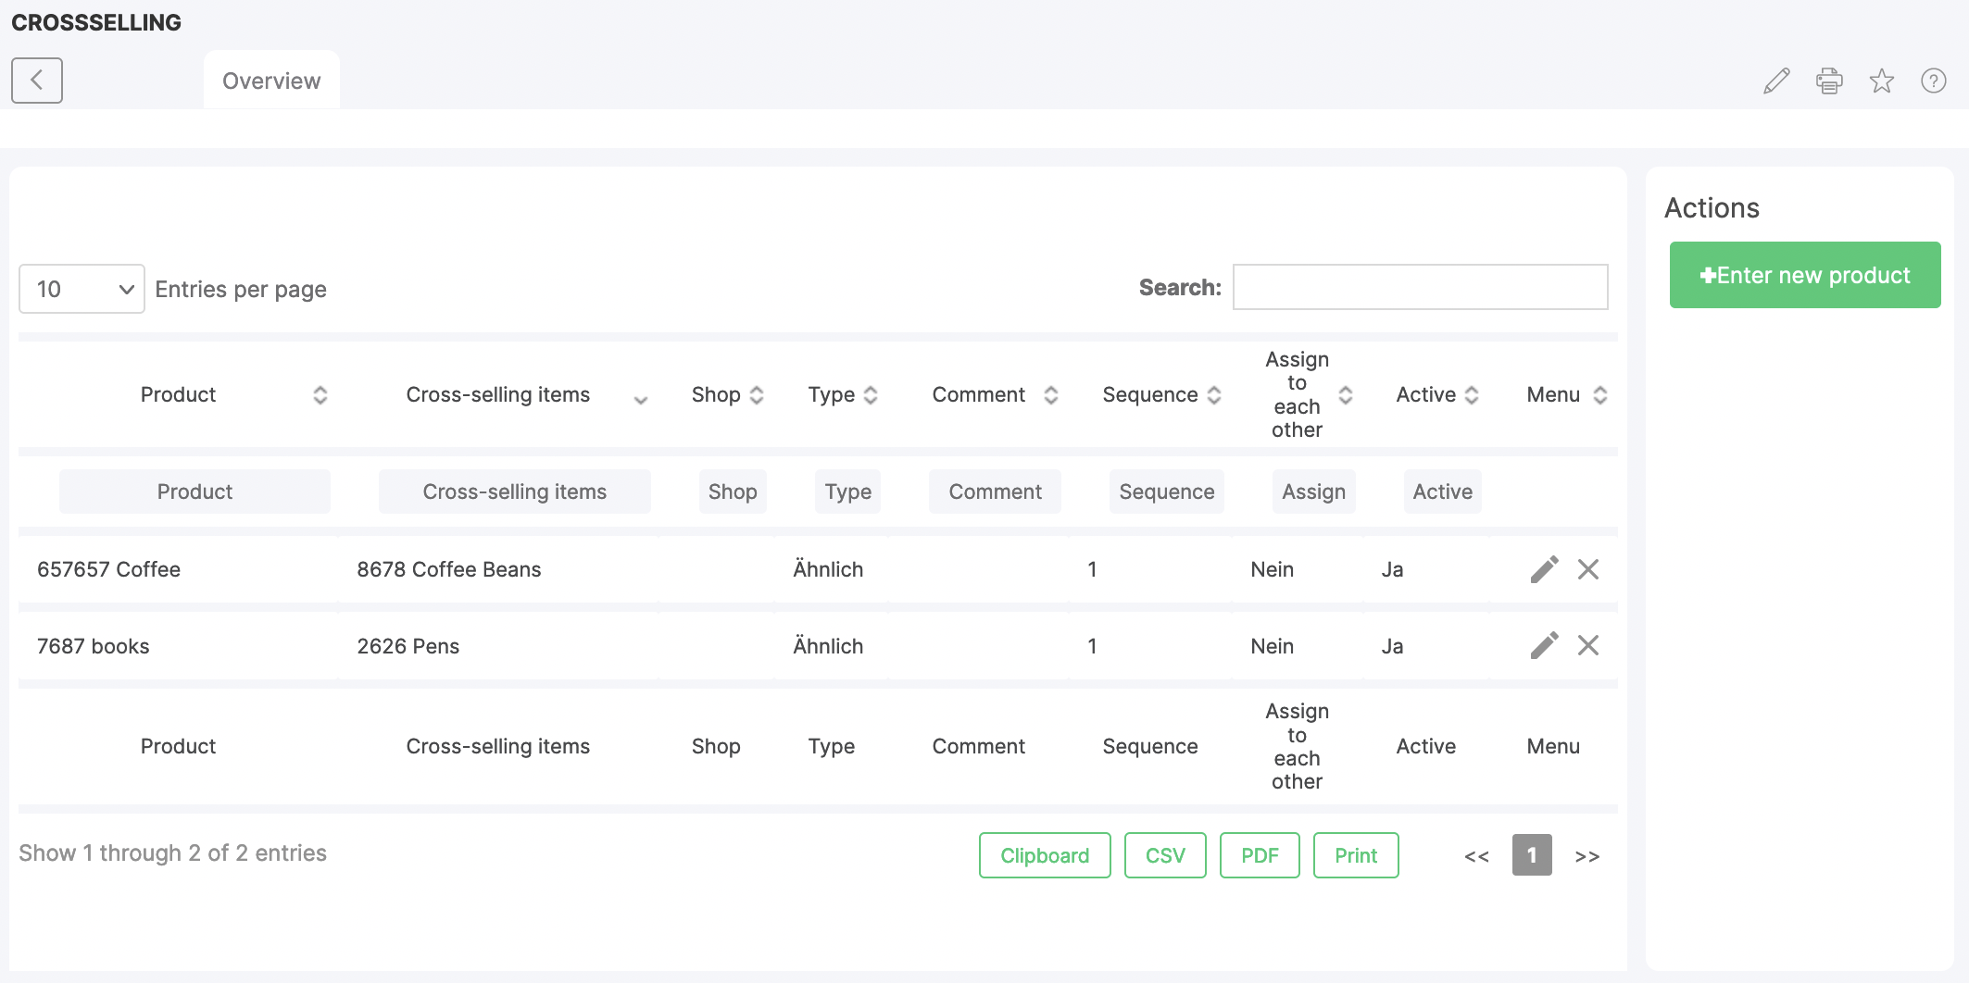Go to next page with >> link

tap(1586, 856)
